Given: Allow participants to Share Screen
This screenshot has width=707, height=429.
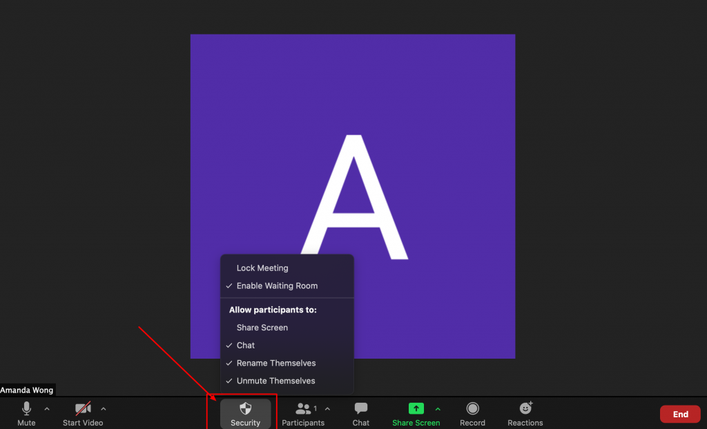Looking at the screenshot, I should pyautogui.click(x=262, y=328).
